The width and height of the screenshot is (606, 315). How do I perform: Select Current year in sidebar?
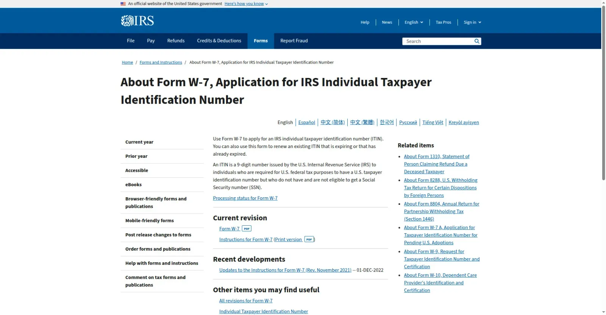tap(162, 142)
